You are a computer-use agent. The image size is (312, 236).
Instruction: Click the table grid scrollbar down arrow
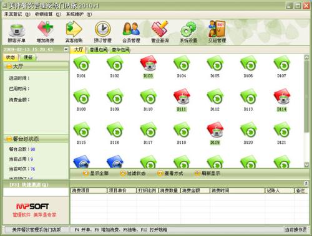pyautogui.click(x=306, y=164)
